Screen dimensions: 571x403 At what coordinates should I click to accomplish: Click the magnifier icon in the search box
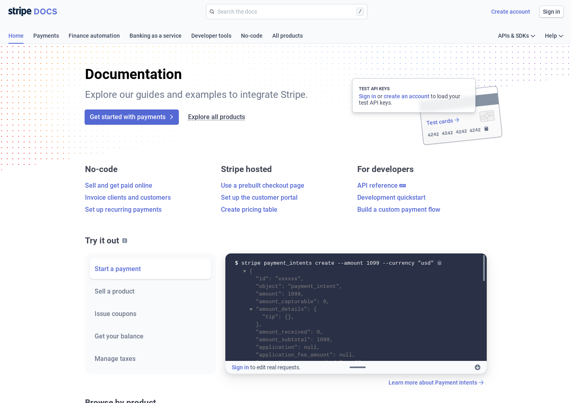coord(212,12)
